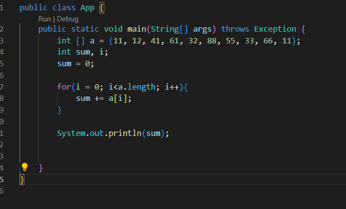The width and height of the screenshot is (346, 209).
Task: Click the sum += a[i] statement
Action: pos(103,98)
